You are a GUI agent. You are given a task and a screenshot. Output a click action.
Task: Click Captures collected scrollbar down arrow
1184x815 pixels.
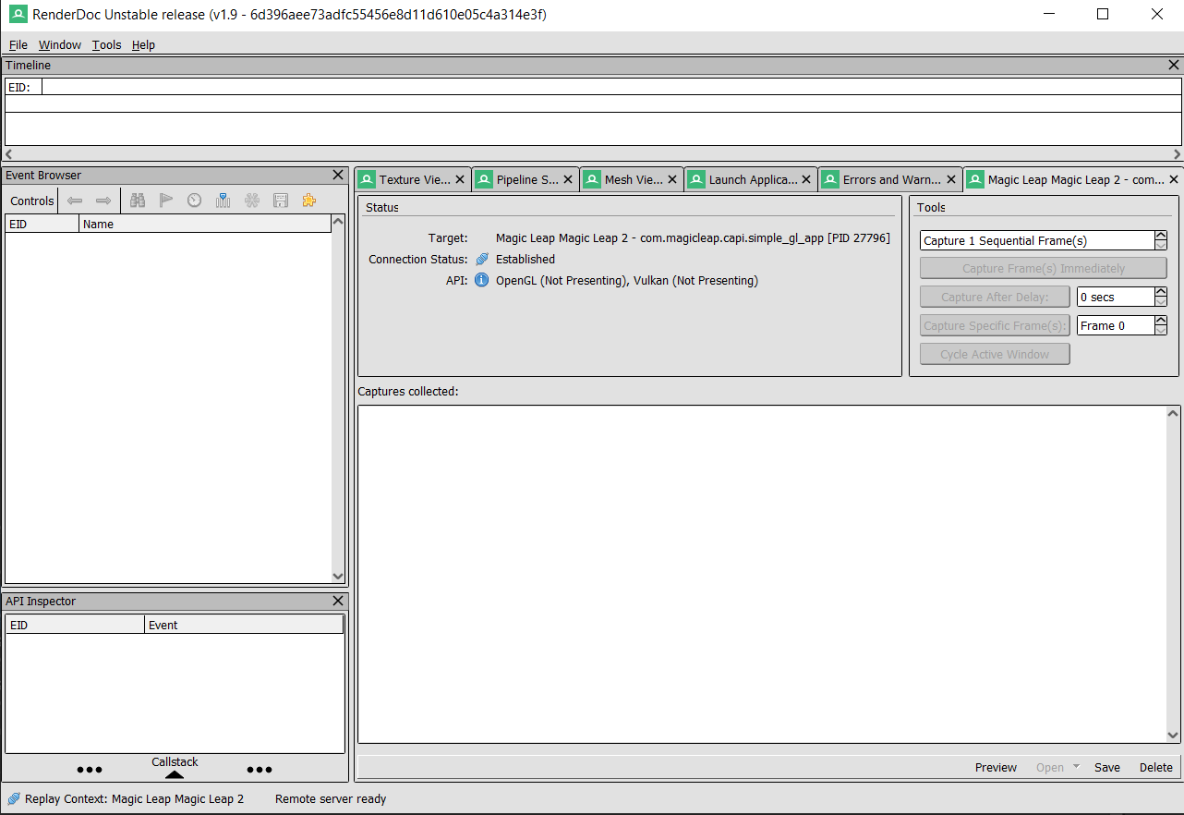[x=1173, y=736]
